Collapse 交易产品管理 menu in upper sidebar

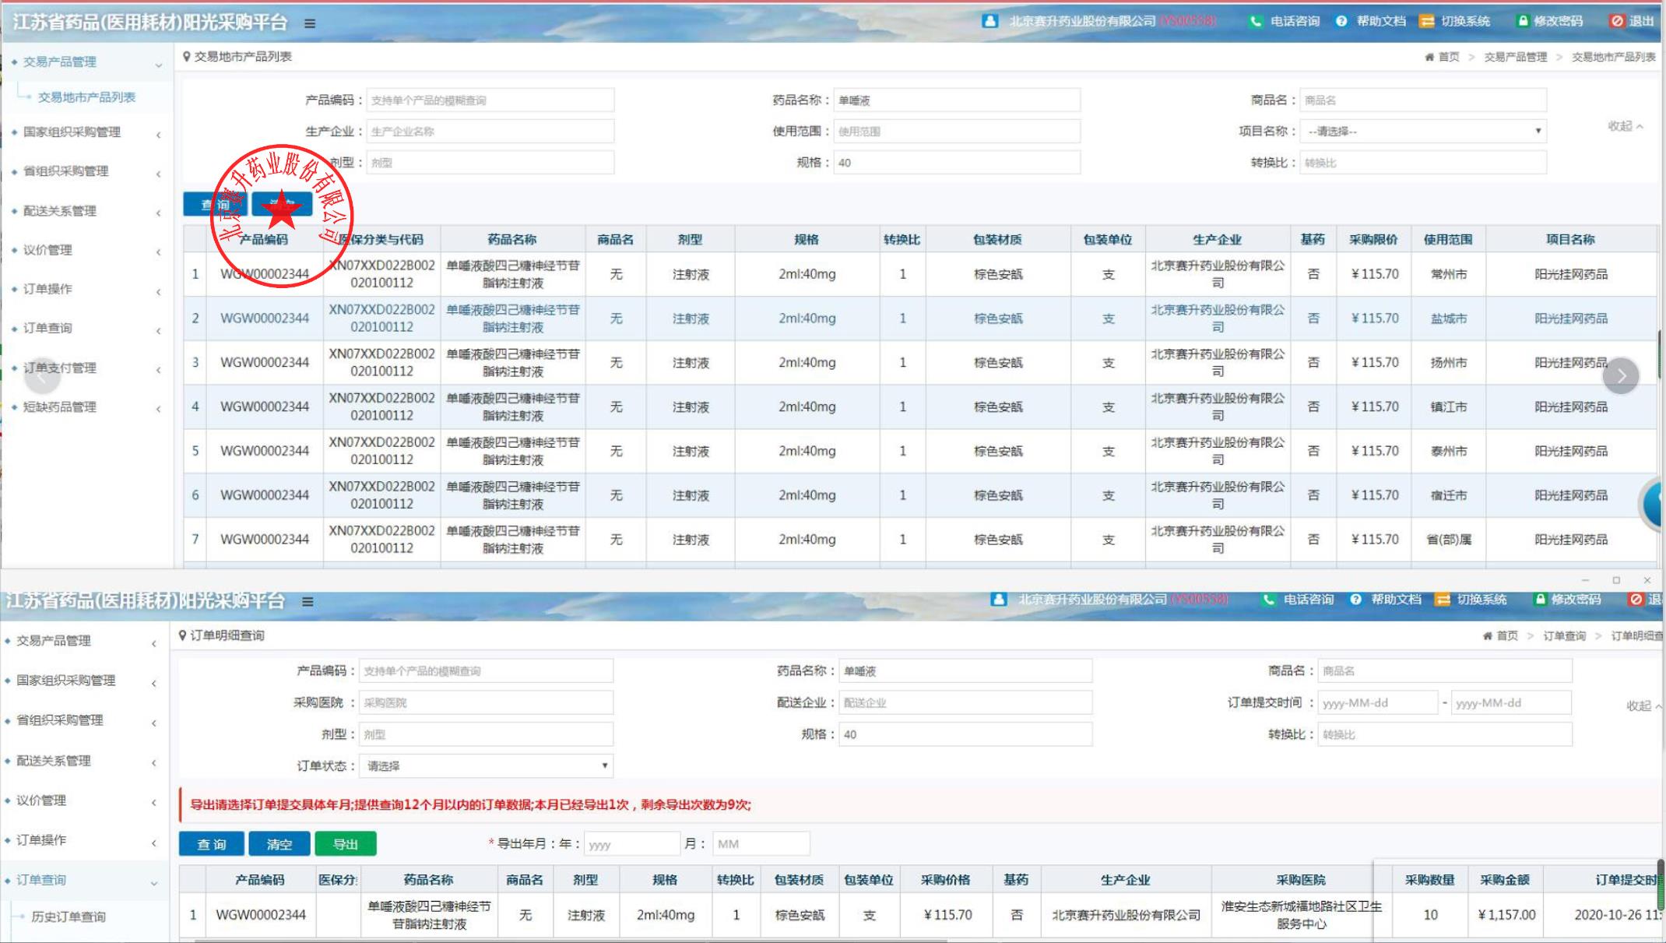coord(86,62)
